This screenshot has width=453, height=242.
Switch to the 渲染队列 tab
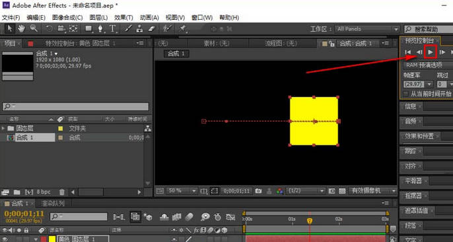(x=53, y=204)
